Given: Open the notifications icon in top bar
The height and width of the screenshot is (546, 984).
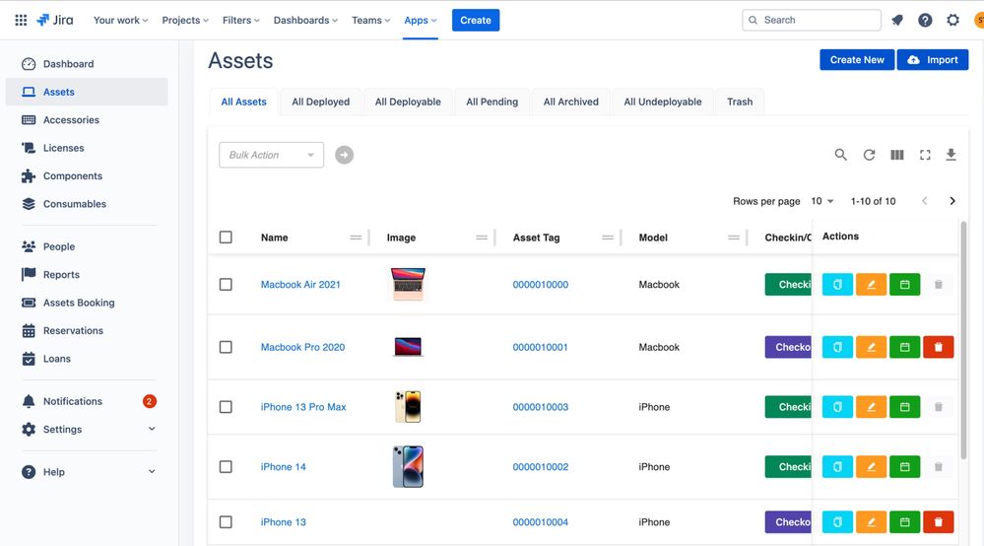Looking at the screenshot, I should coord(896,20).
